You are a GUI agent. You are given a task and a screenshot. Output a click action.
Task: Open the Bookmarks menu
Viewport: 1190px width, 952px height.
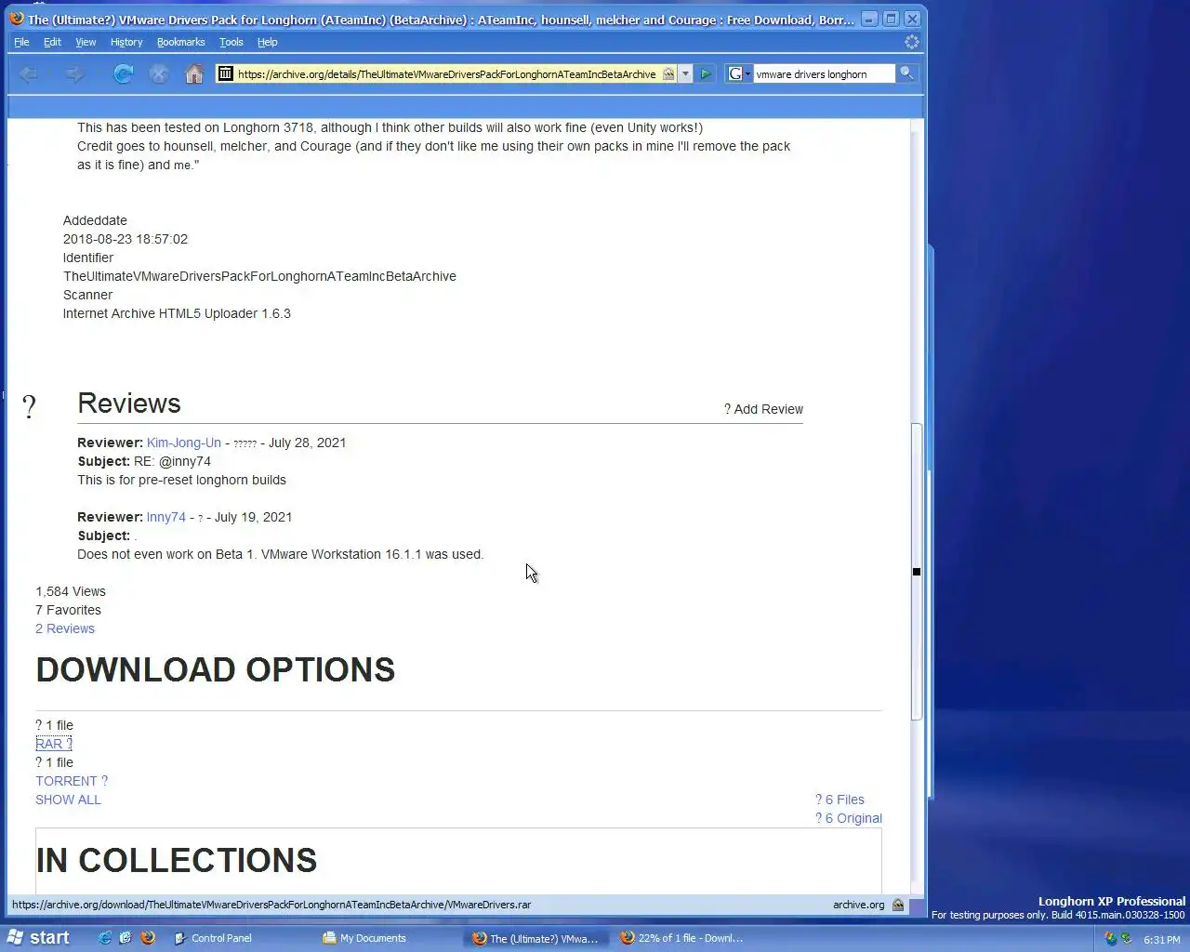(180, 42)
